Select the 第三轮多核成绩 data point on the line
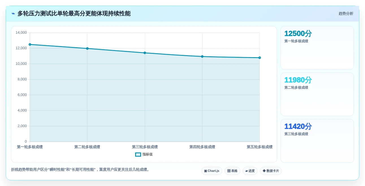The image size is (365, 186). coord(145,53)
